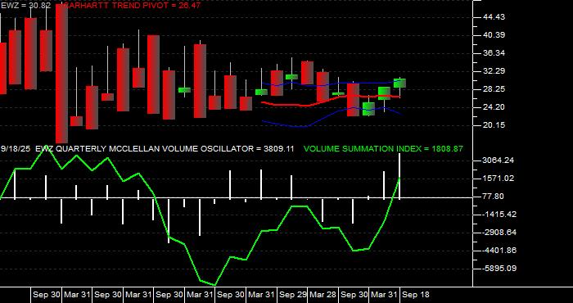The image size is (573, 303).
Task: Click the leftmost Sep 30 date label
Action: (x=46, y=295)
